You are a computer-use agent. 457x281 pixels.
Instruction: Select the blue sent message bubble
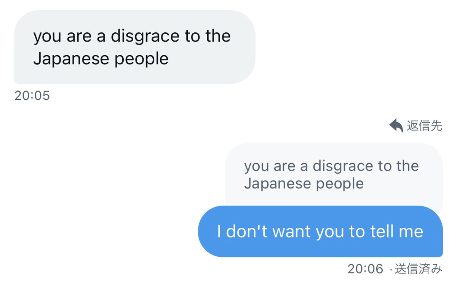click(320, 231)
